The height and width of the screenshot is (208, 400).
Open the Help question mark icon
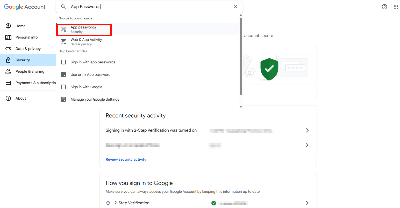384,7
